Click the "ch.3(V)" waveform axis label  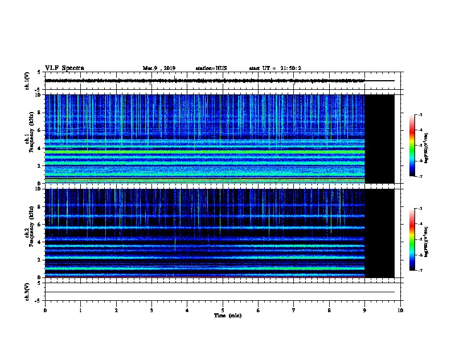point(27,292)
